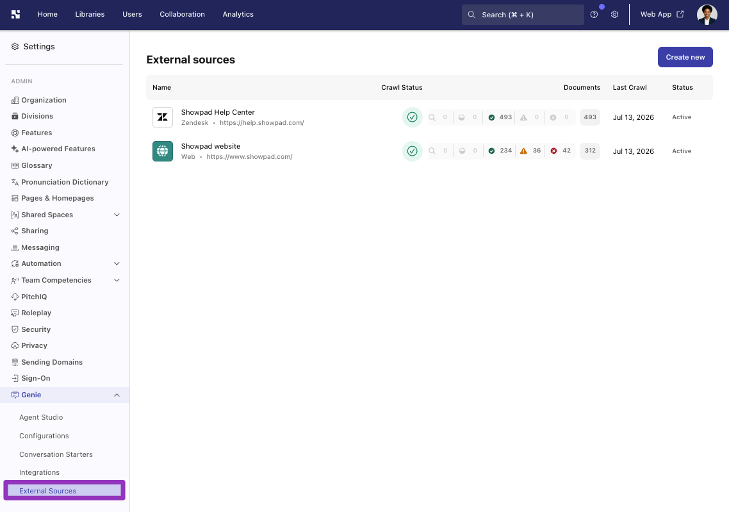Select Agent Studio under Genie

coord(41,418)
